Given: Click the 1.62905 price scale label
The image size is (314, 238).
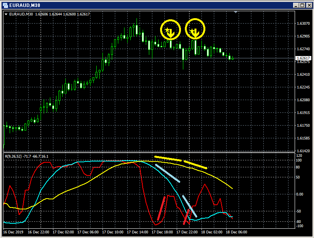Looking at the screenshot, I should 303,36.
